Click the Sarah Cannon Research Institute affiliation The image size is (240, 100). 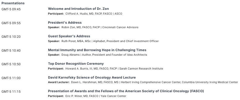[x=141, y=69]
